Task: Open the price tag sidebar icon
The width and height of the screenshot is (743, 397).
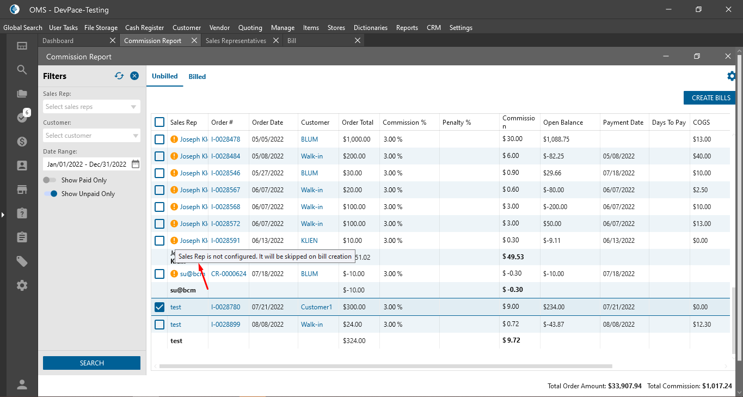Action: click(22, 261)
